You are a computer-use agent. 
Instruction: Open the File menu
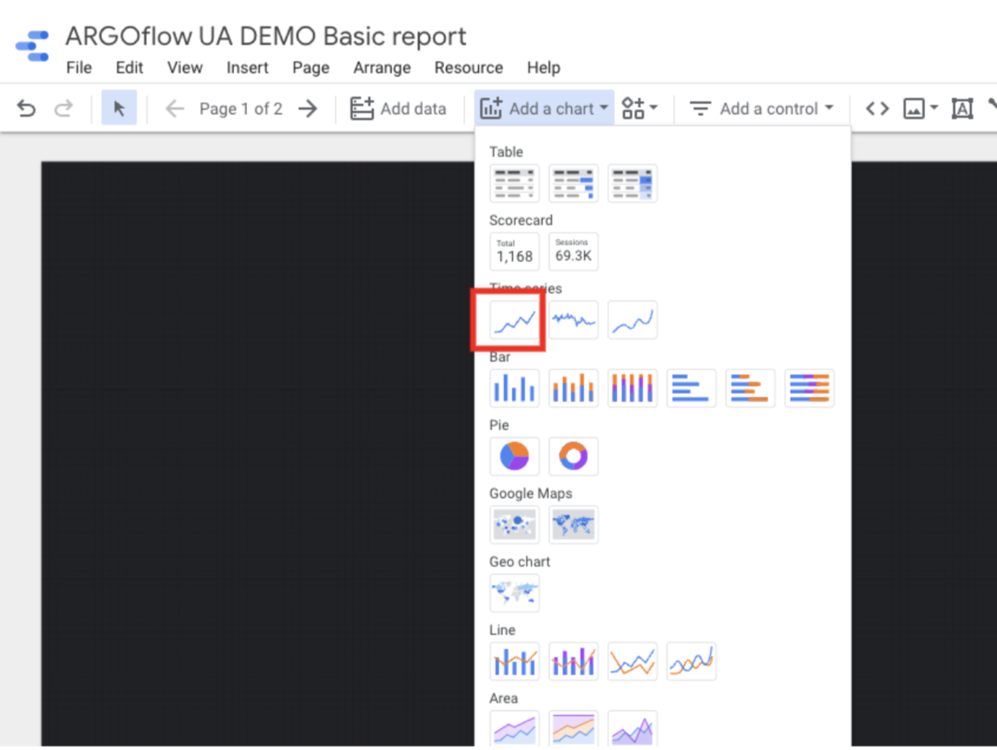[79, 68]
